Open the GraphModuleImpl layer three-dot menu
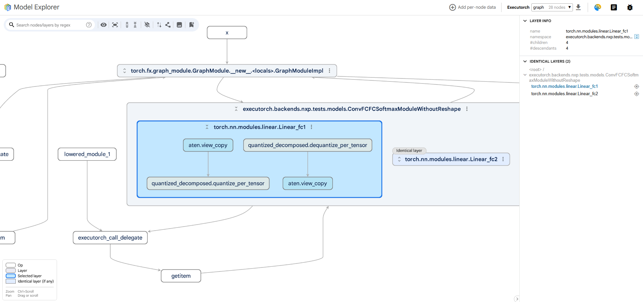The height and width of the screenshot is (302, 643). [x=330, y=71]
